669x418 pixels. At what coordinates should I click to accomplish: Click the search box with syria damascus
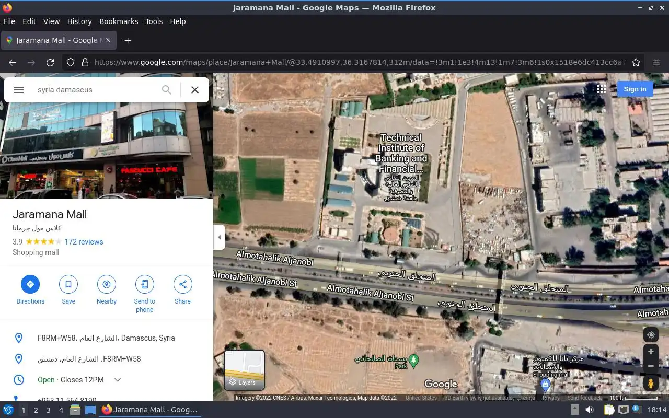[94, 90]
